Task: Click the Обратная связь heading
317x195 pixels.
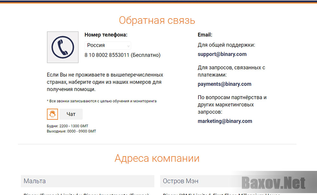Action: pos(157,20)
